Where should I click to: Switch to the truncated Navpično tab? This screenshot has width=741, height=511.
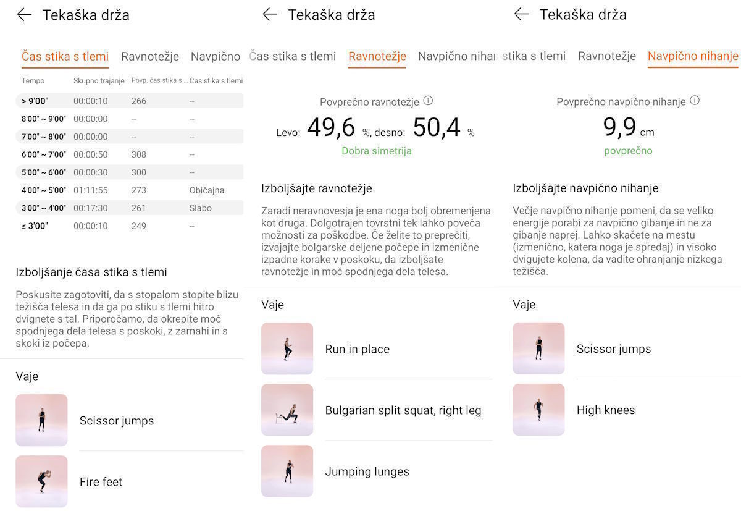(215, 57)
